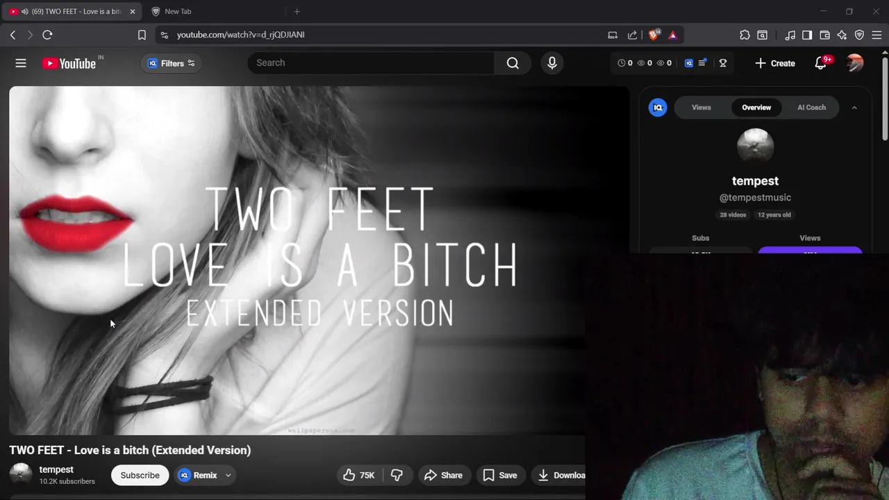Open Brave Rewards triangle icon

[x=672, y=35]
